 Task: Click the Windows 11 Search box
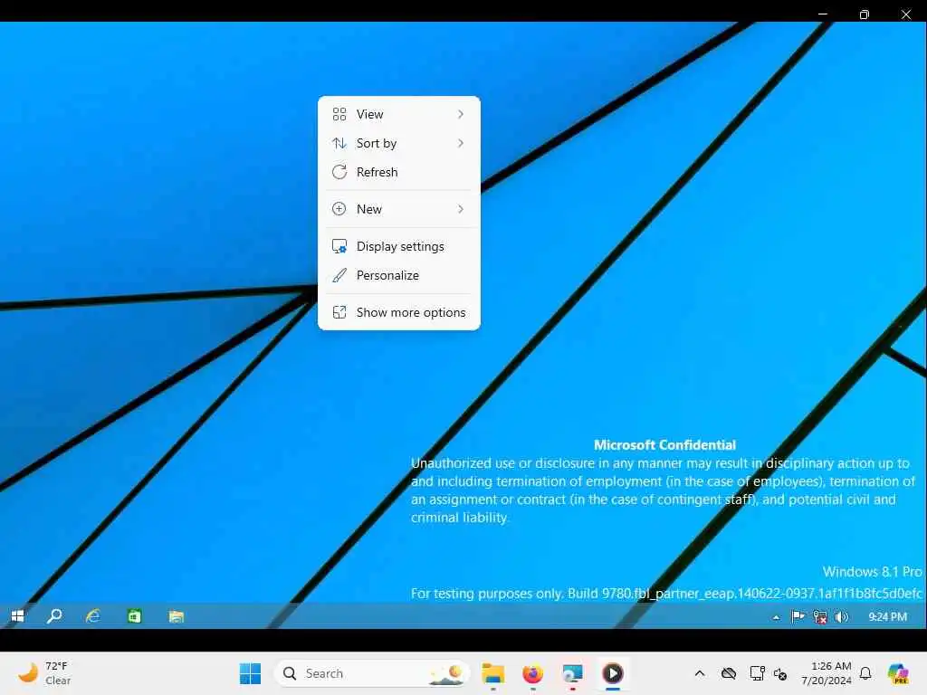tap(372, 673)
